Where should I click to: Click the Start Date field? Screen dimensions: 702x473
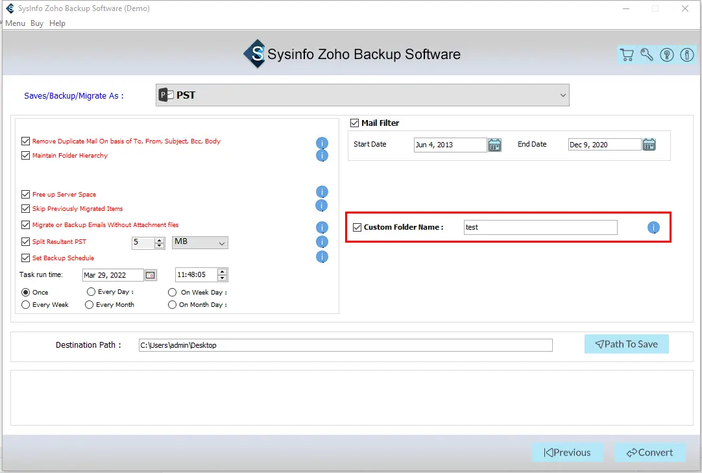tap(450, 145)
